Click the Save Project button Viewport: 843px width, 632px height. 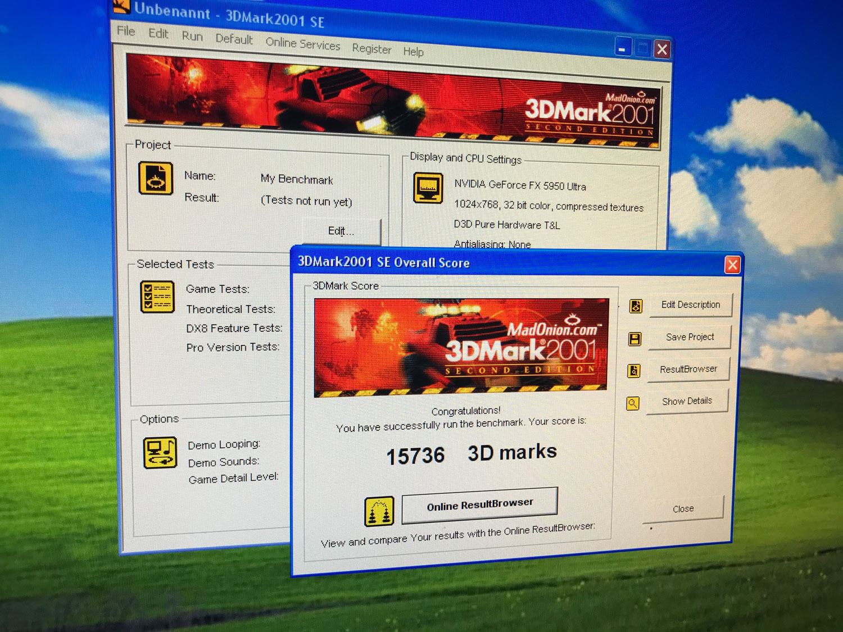(x=690, y=337)
